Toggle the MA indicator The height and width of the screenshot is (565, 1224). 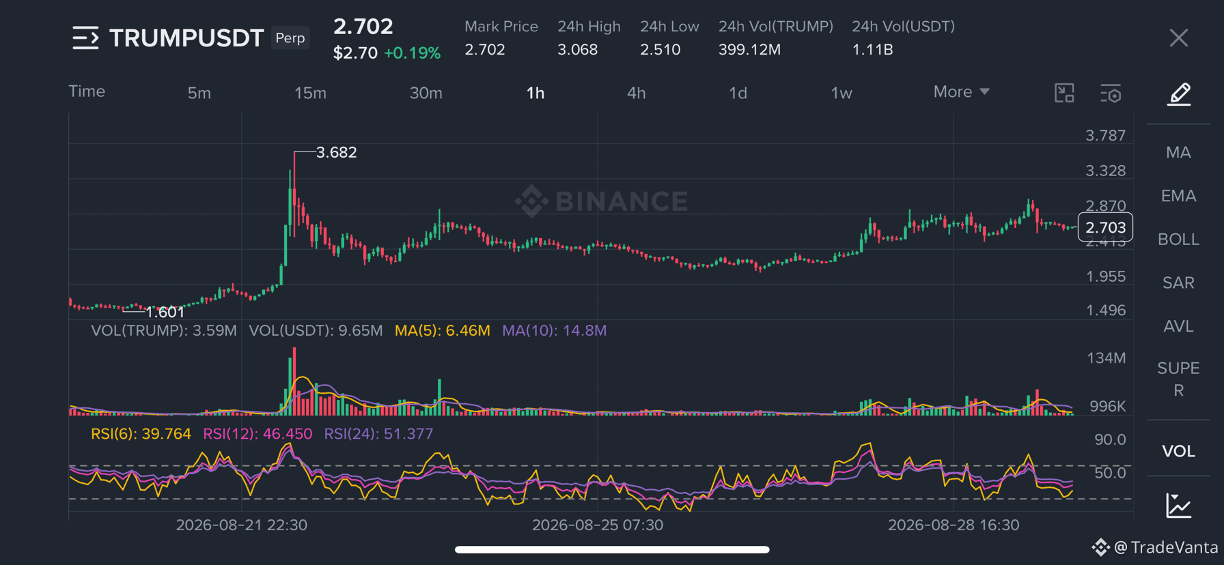[x=1179, y=152]
